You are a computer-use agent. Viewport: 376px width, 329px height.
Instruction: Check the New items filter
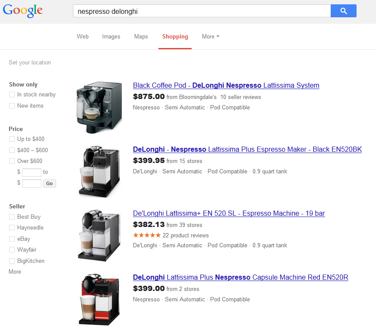pos(12,106)
